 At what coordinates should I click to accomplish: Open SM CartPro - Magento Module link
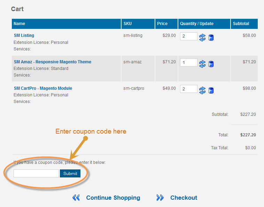point(43,88)
